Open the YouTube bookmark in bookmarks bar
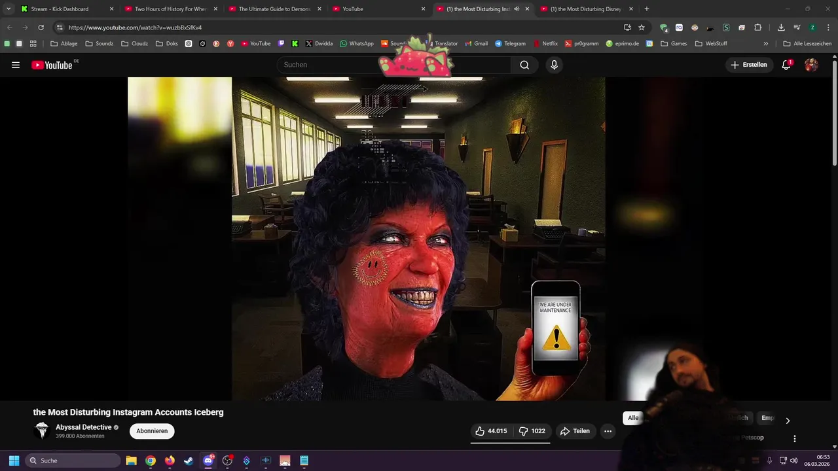The height and width of the screenshot is (471, 838). click(x=255, y=44)
